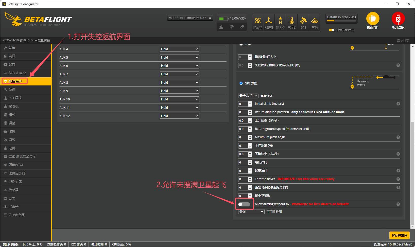Open help for Throttle hover setting
415x247 pixels.
(x=398, y=179)
